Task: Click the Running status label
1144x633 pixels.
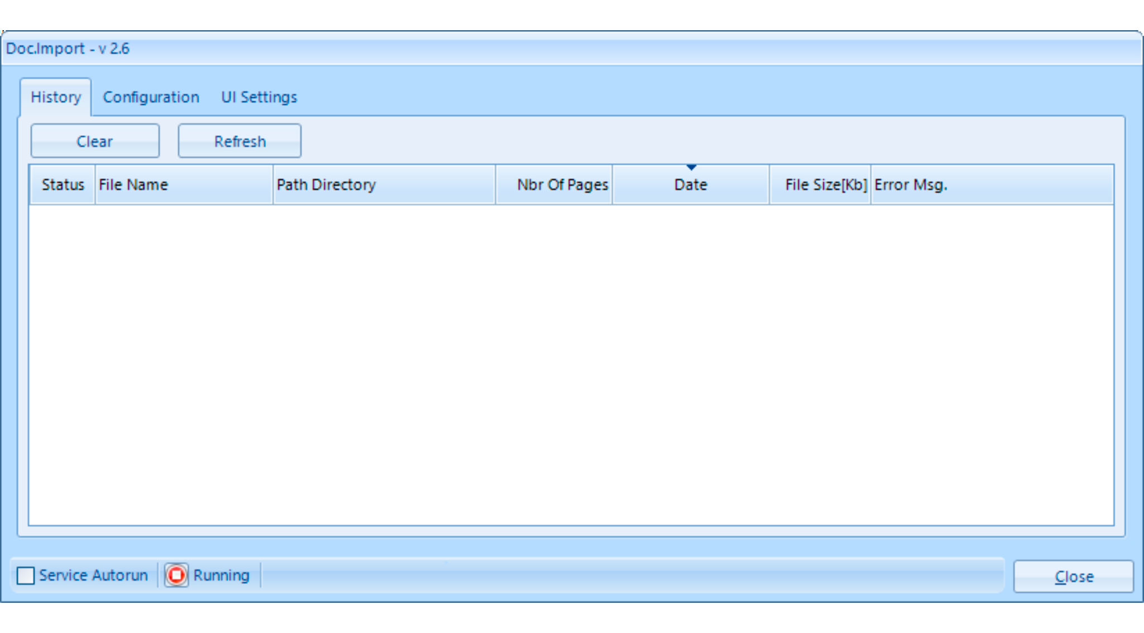Action: (x=221, y=575)
